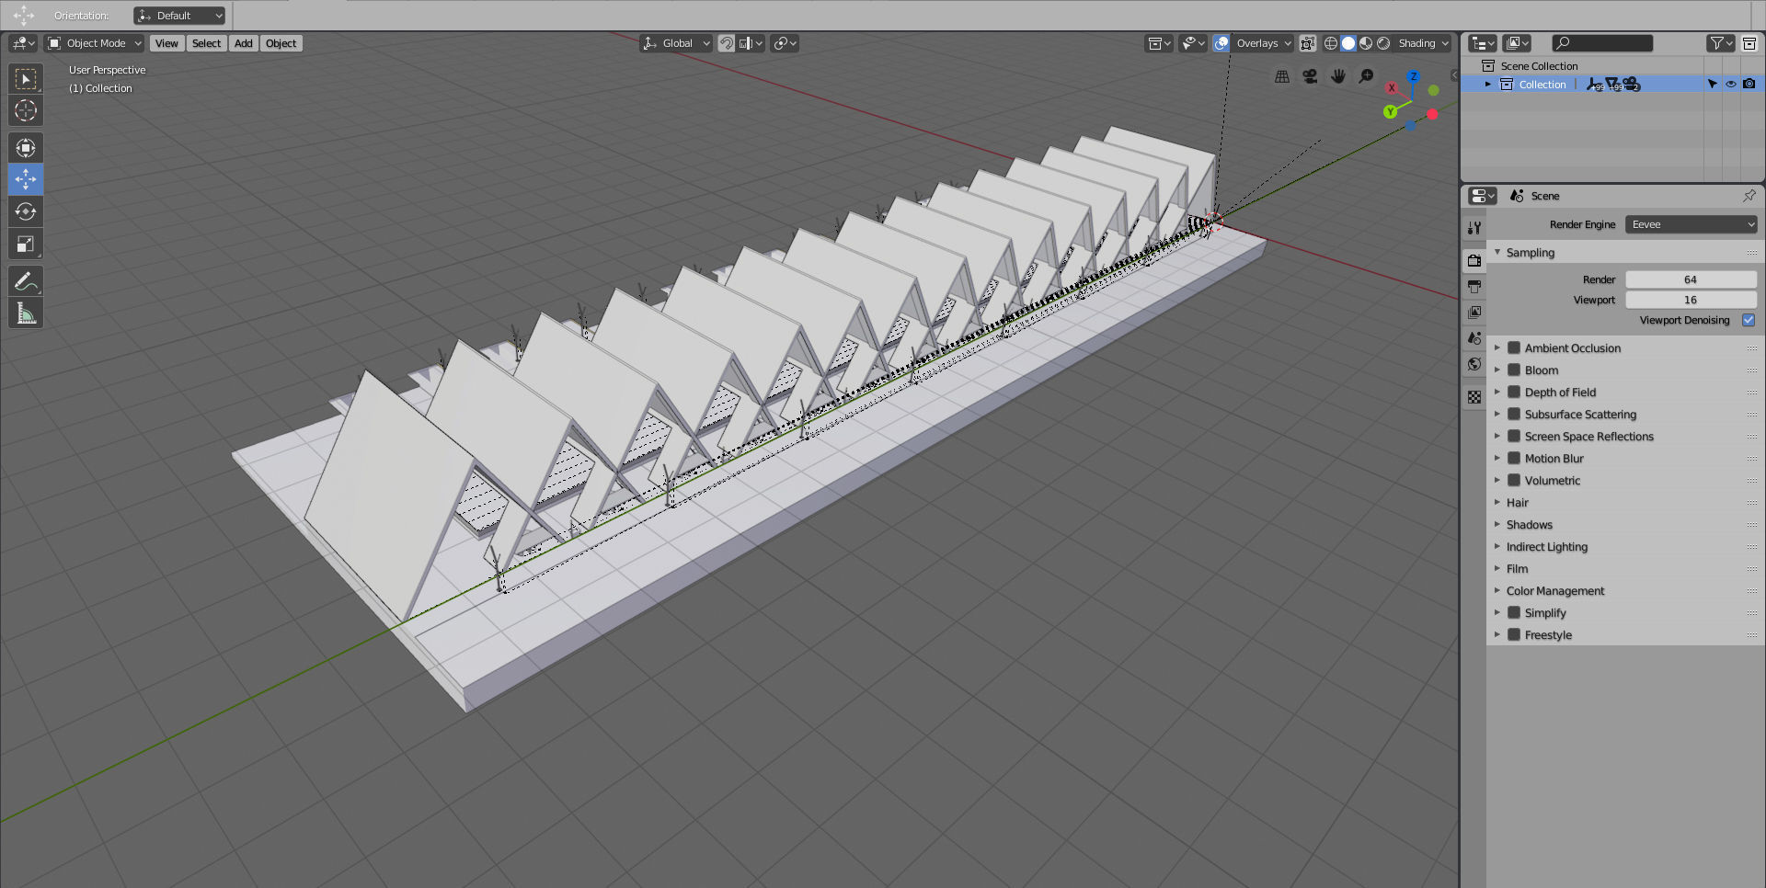Select Scene Collection in Outliner
Viewport: 1766px width, 888px height.
click(x=1539, y=66)
